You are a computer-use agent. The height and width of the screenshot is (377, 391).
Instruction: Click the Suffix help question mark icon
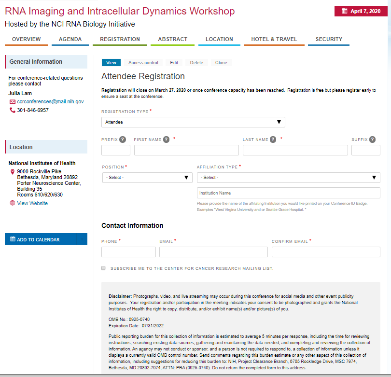click(372, 140)
